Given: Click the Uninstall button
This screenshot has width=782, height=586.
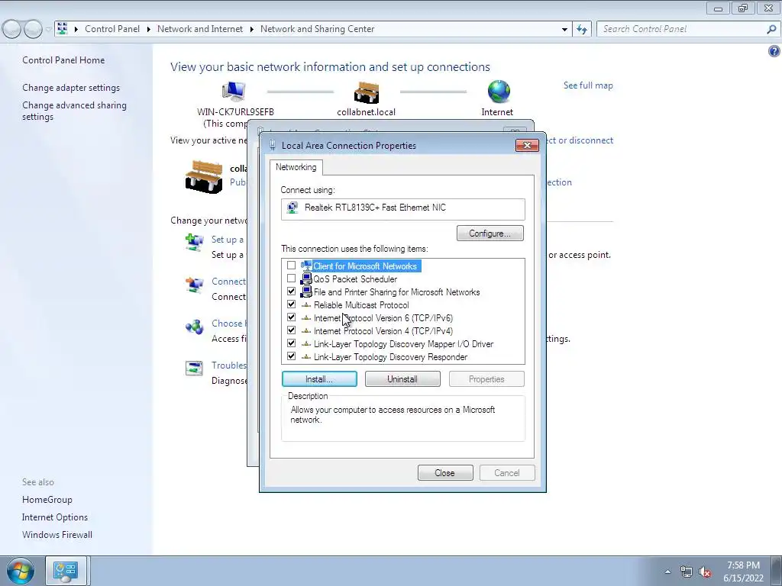Looking at the screenshot, I should click(x=402, y=379).
